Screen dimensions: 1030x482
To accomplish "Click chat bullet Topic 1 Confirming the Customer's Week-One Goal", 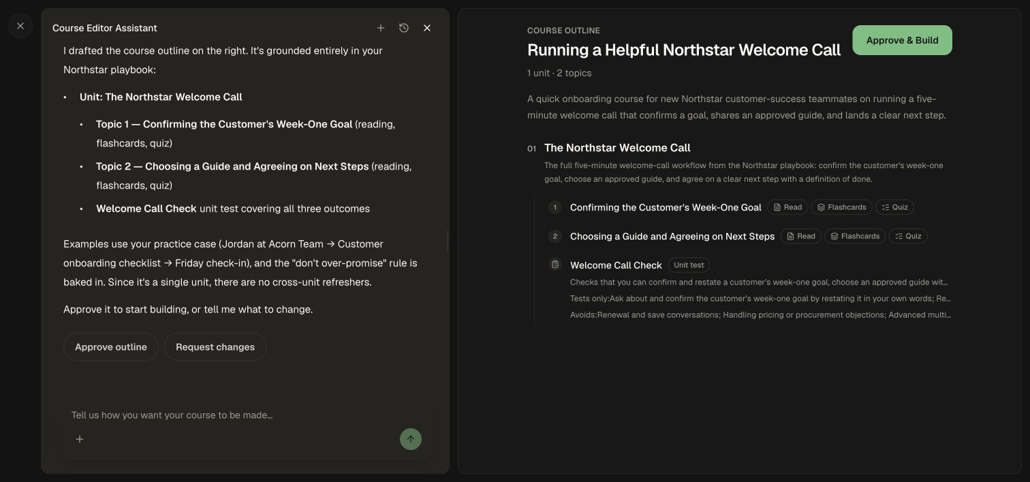I will (245, 133).
